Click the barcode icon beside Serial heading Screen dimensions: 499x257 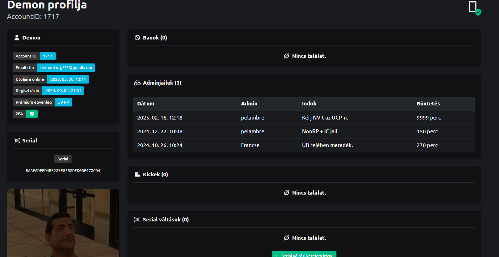click(17, 140)
